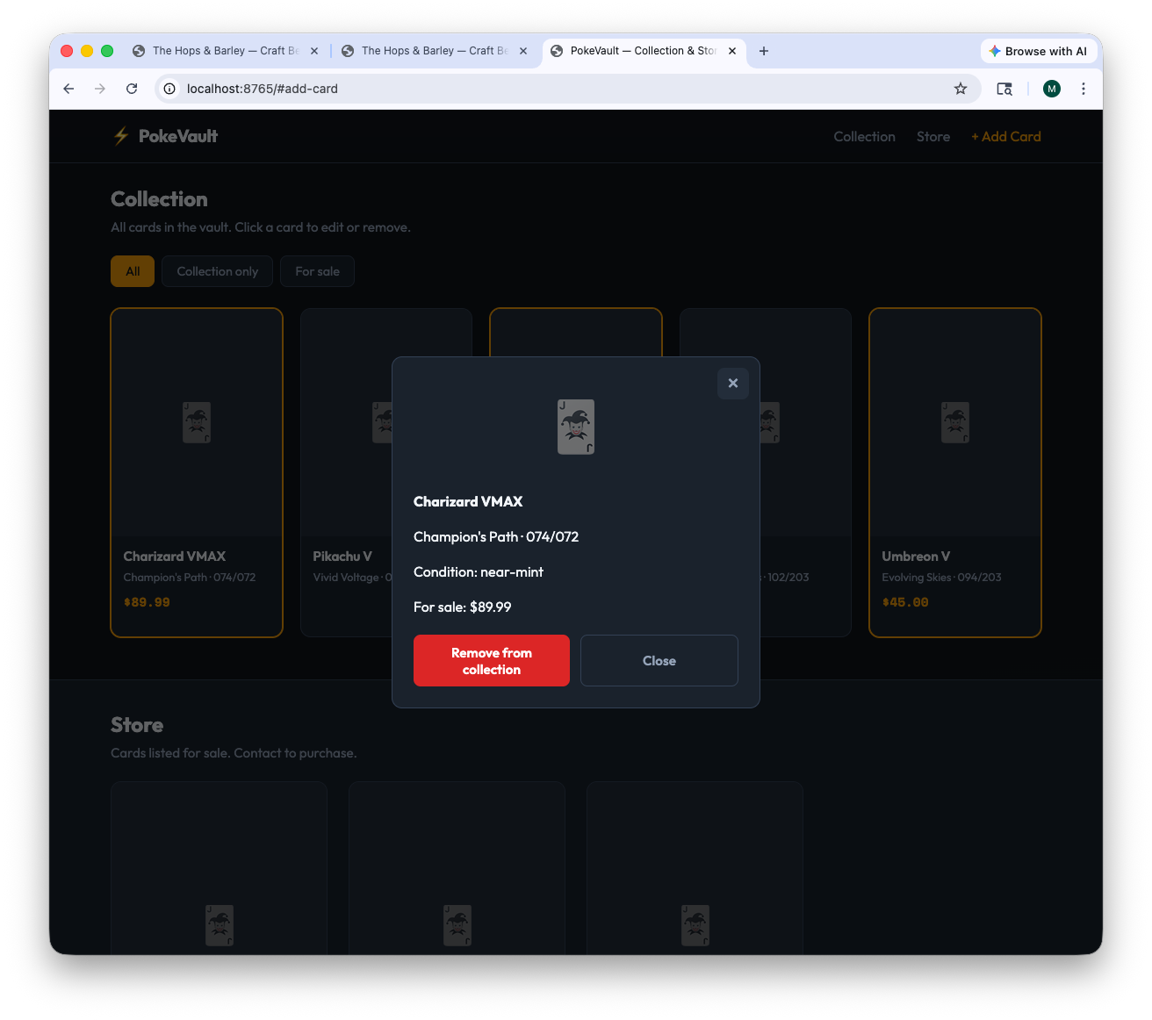Click Remove from collection
This screenshot has height=1020, width=1152.
pos(491,660)
